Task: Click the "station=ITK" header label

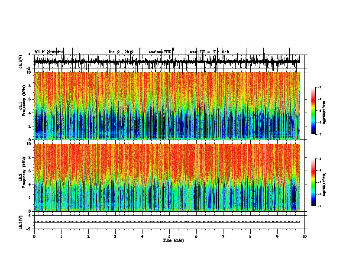Action: pos(160,52)
